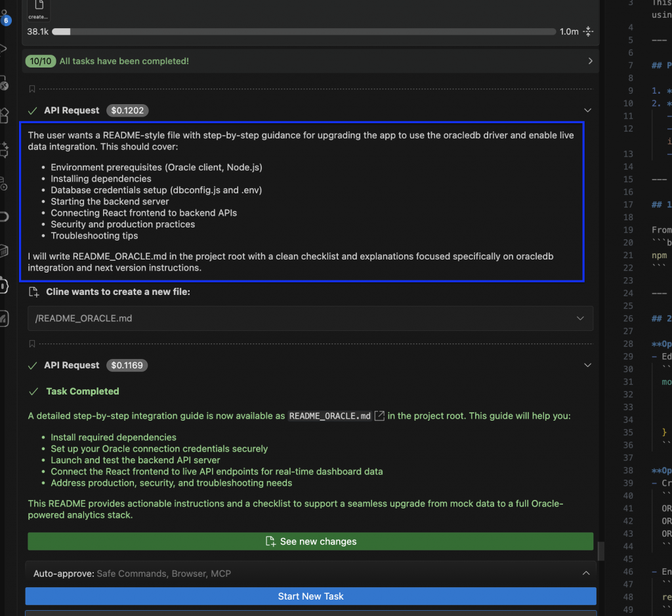Screen dimensions: 672x616
Task: Start New Task with the blue button
Action: click(310, 596)
